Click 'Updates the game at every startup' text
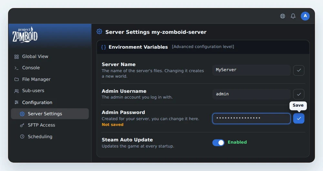The image size is (323, 171). (138, 146)
